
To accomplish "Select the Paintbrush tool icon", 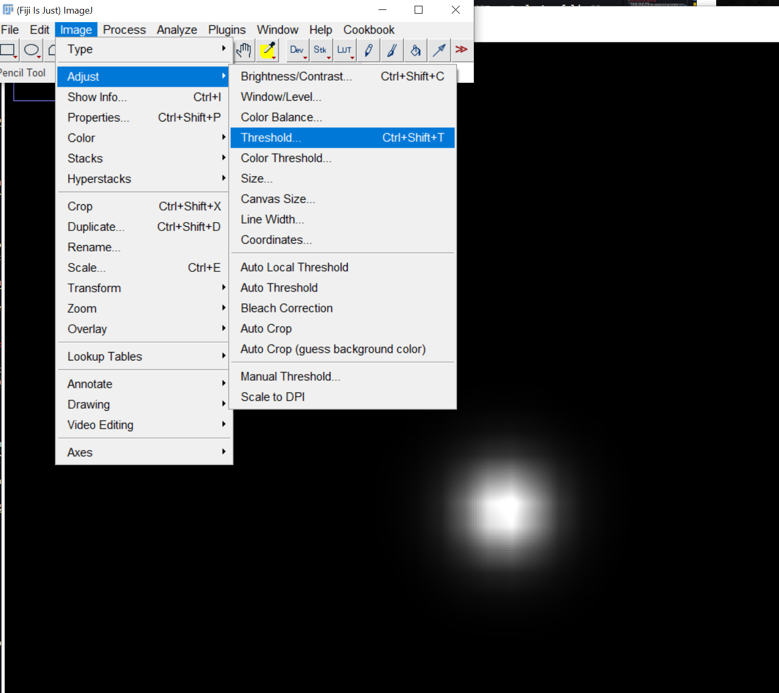I will (x=392, y=50).
